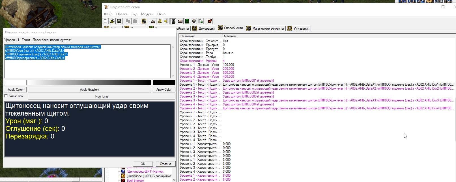This screenshot has width=456, height=182.
Task: Save using the floppy disk icon
Action: (x=119, y=21)
